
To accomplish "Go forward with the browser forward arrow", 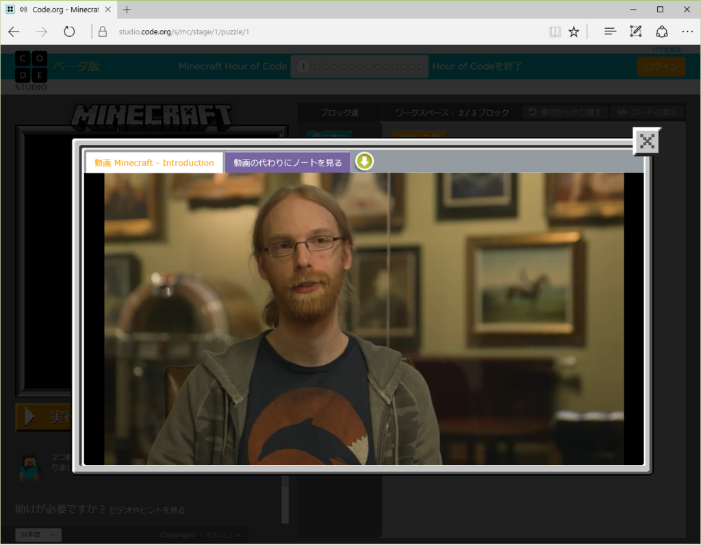I will [x=42, y=31].
